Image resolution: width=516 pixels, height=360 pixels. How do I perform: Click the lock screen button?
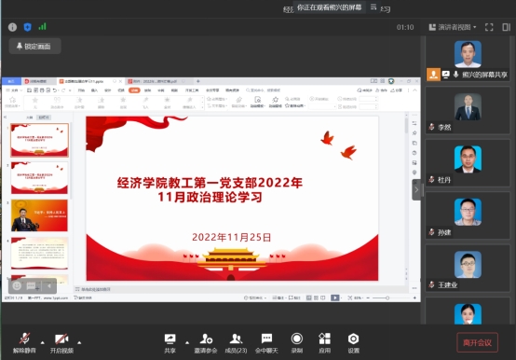(34, 46)
